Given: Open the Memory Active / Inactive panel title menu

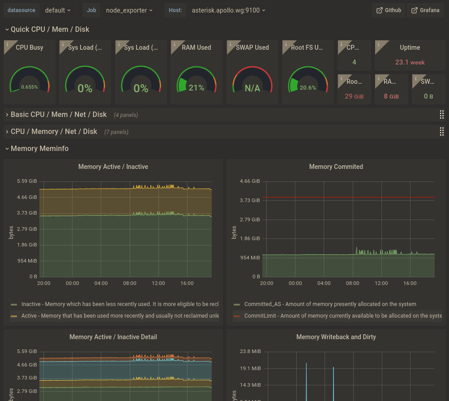Looking at the screenshot, I should tap(113, 167).
